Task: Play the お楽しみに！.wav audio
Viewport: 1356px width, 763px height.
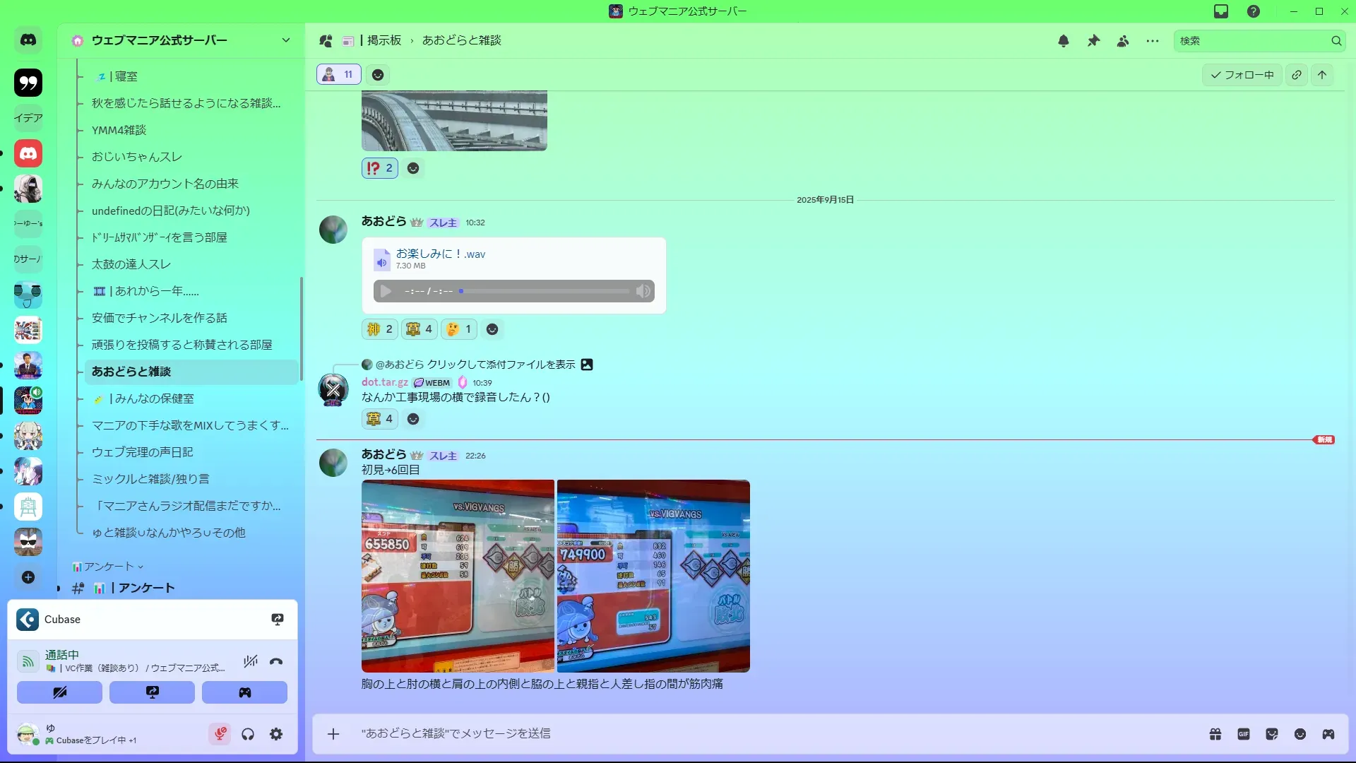Action: point(386,291)
